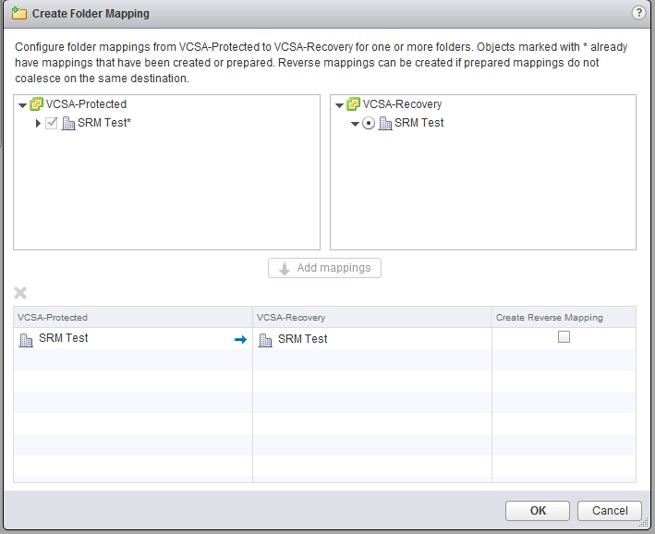Click the Cancel button
The width and height of the screenshot is (655, 534).
click(x=609, y=510)
